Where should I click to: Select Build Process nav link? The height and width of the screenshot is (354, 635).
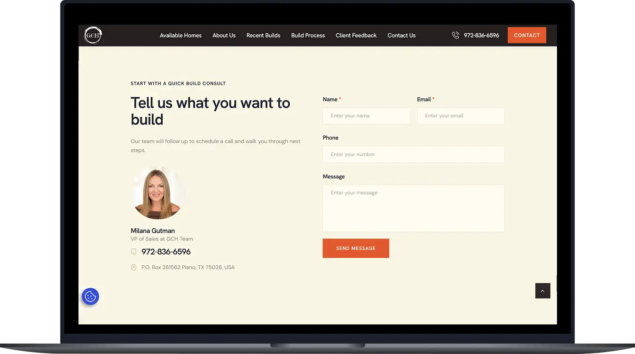(x=308, y=35)
